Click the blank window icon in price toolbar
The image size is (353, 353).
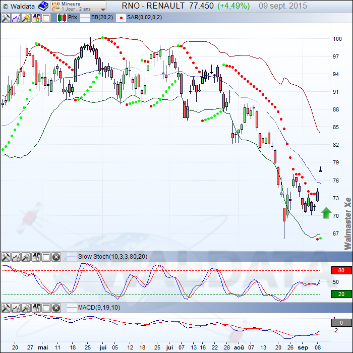click(46, 18)
